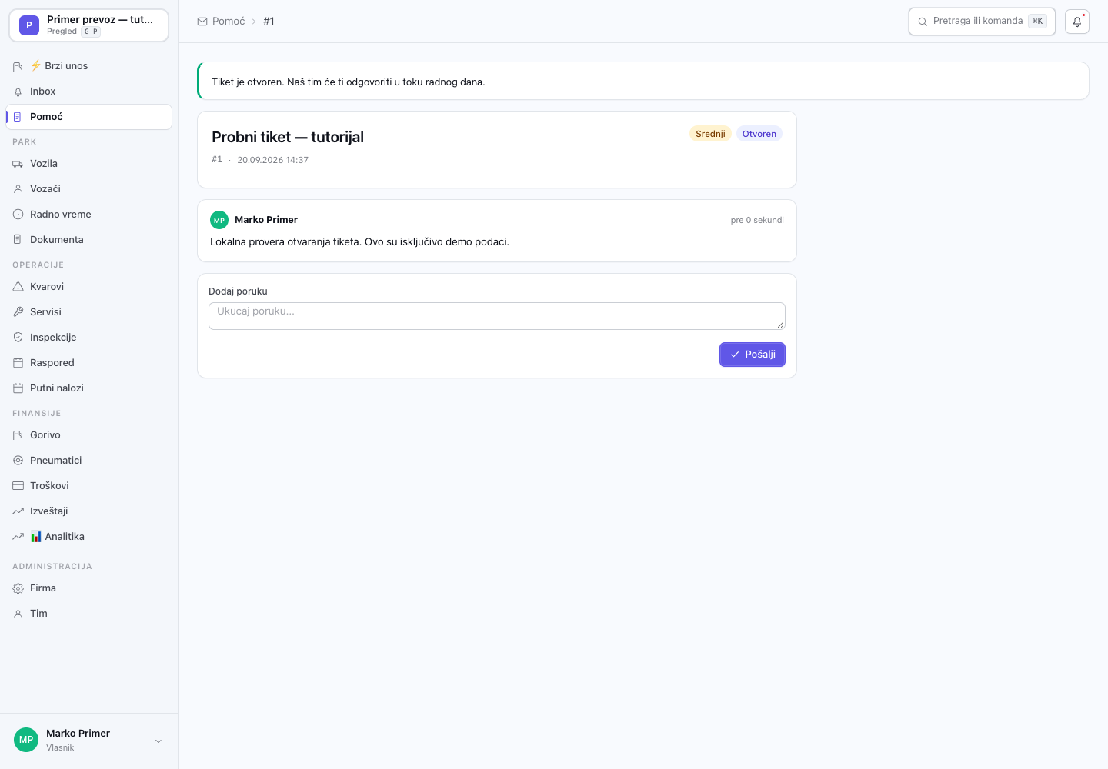Focus the Ukucaj poruku message field
The width and height of the screenshot is (1108, 769).
497,316
